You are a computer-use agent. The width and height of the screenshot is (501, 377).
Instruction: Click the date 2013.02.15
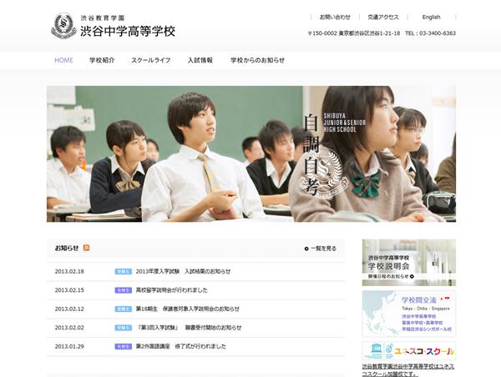(x=69, y=290)
